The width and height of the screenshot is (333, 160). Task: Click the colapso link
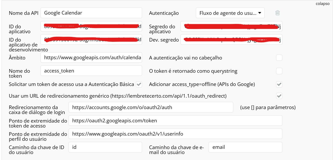click(x=323, y=4)
